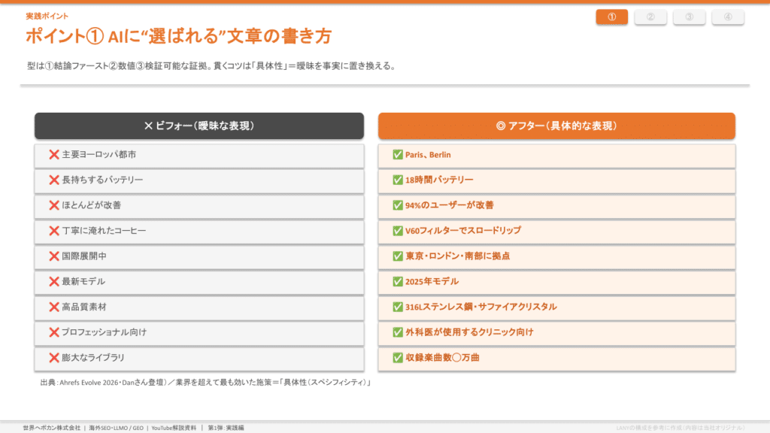The height and width of the screenshot is (433, 770).
Task: Select the text 主要ヨーロッパ都市
Action: click(99, 155)
